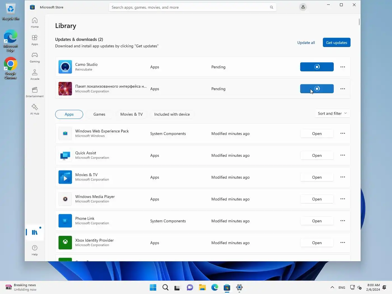This screenshot has height=294, width=392.
Task: Click the Camo Studio app icon
Action: 65,67
